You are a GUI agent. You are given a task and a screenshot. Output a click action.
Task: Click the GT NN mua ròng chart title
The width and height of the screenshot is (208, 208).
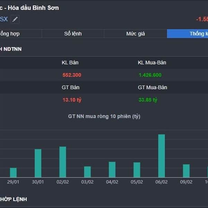click(x=104, y=116)
